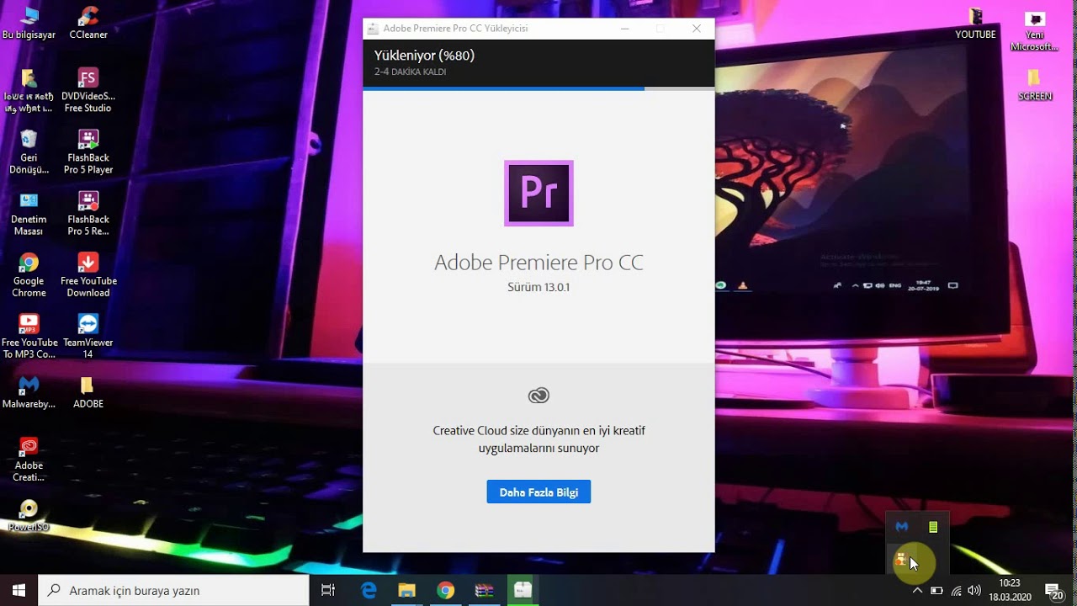Open battery status in system tray
The width and height of the screenshot is (1077, 606).
click(x=936, y=590)
